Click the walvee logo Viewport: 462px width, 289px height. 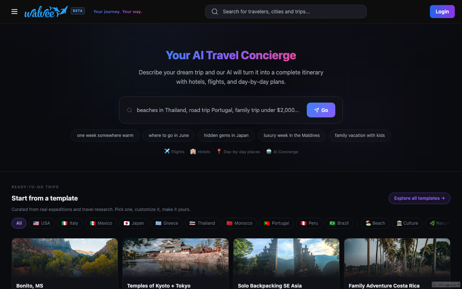coord(46,12)
